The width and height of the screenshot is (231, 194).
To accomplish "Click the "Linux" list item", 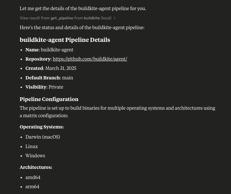I will click(x=32, y=146).
